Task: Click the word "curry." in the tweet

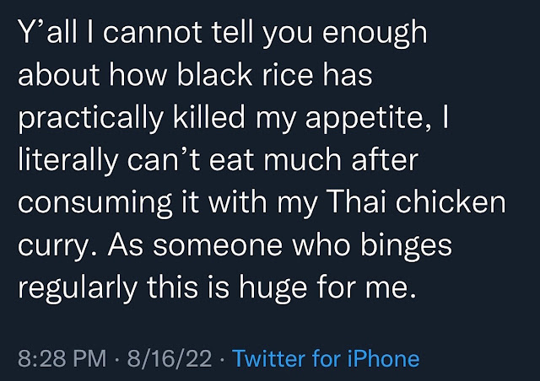Action: coord(51,246)
